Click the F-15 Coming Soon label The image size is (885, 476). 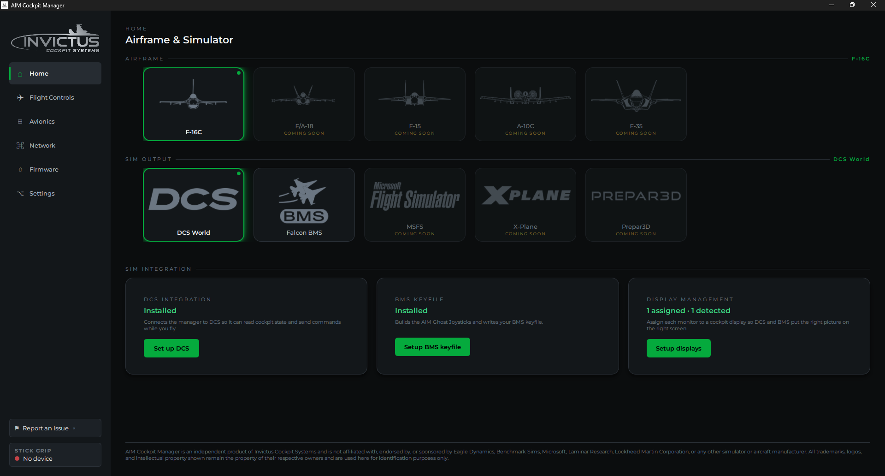pos(415,133)
